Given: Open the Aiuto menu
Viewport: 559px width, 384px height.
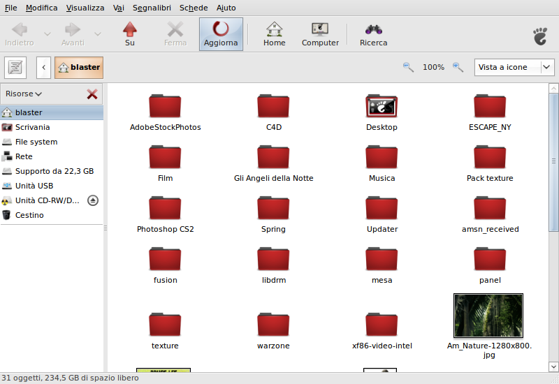Looking at the screenshot, I should click(226, 8).
